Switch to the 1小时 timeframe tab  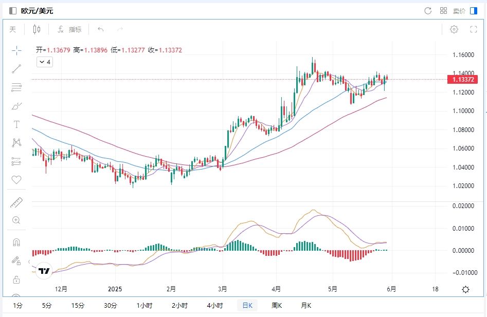point(145,305)
